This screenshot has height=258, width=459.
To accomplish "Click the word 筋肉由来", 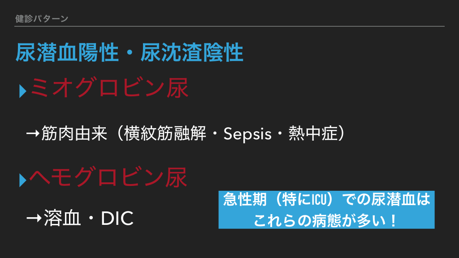I will (73, 133).
